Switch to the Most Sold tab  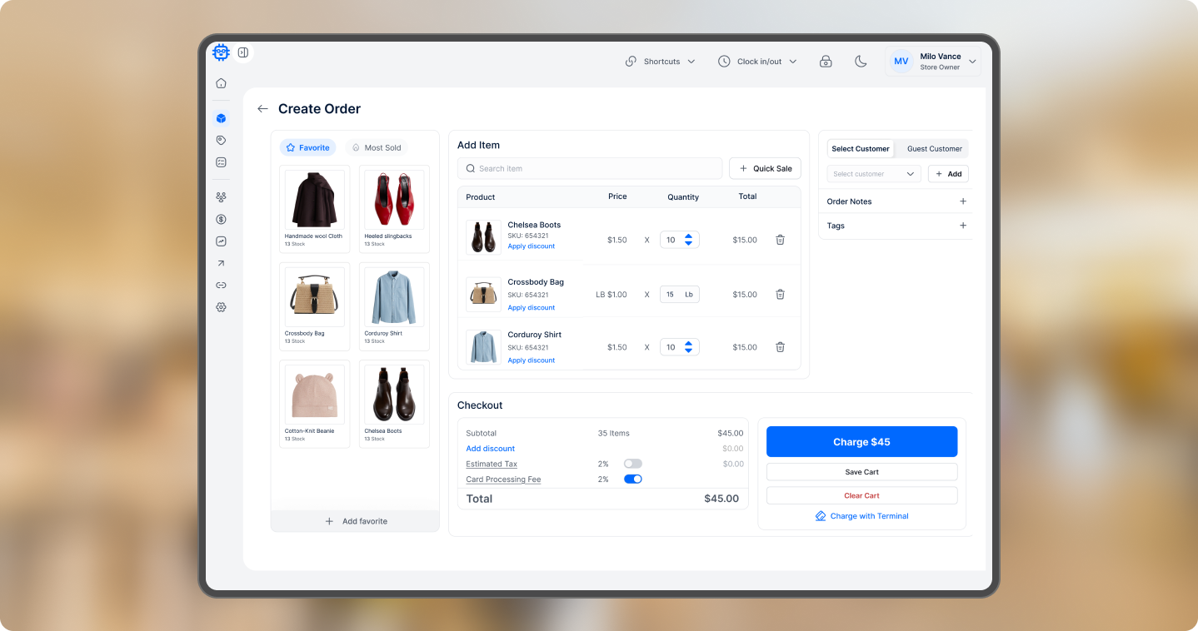click(x=377, y=148)
